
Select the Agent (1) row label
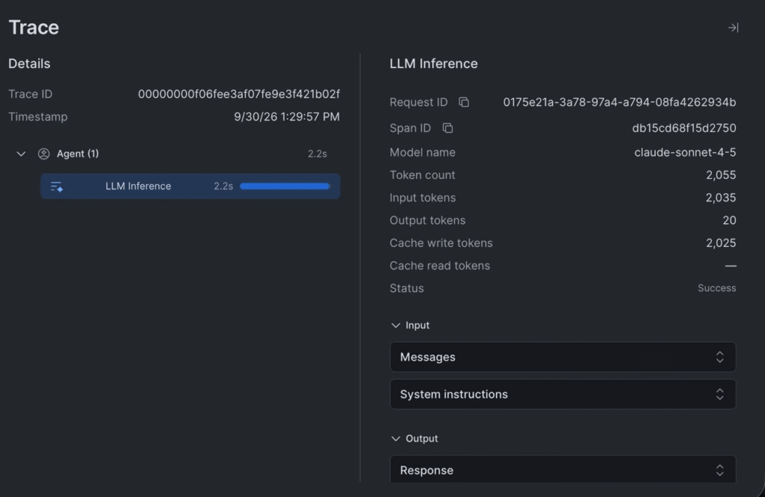click(x=78, y=154)
